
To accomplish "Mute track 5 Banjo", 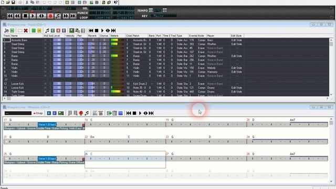I will pos(45,56).
